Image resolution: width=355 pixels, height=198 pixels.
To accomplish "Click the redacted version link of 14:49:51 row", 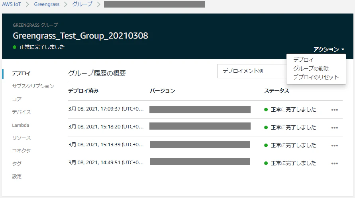I will [200, 161].
